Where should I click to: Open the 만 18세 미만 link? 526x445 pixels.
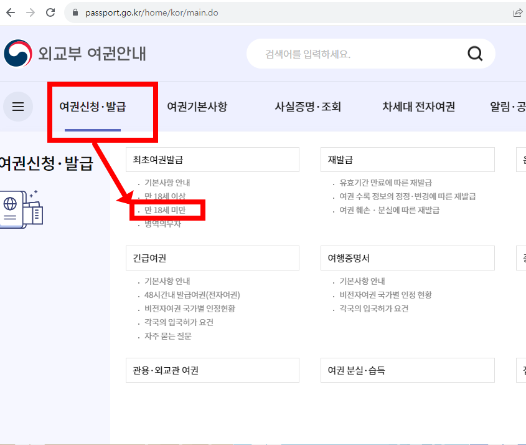[164, 209]
